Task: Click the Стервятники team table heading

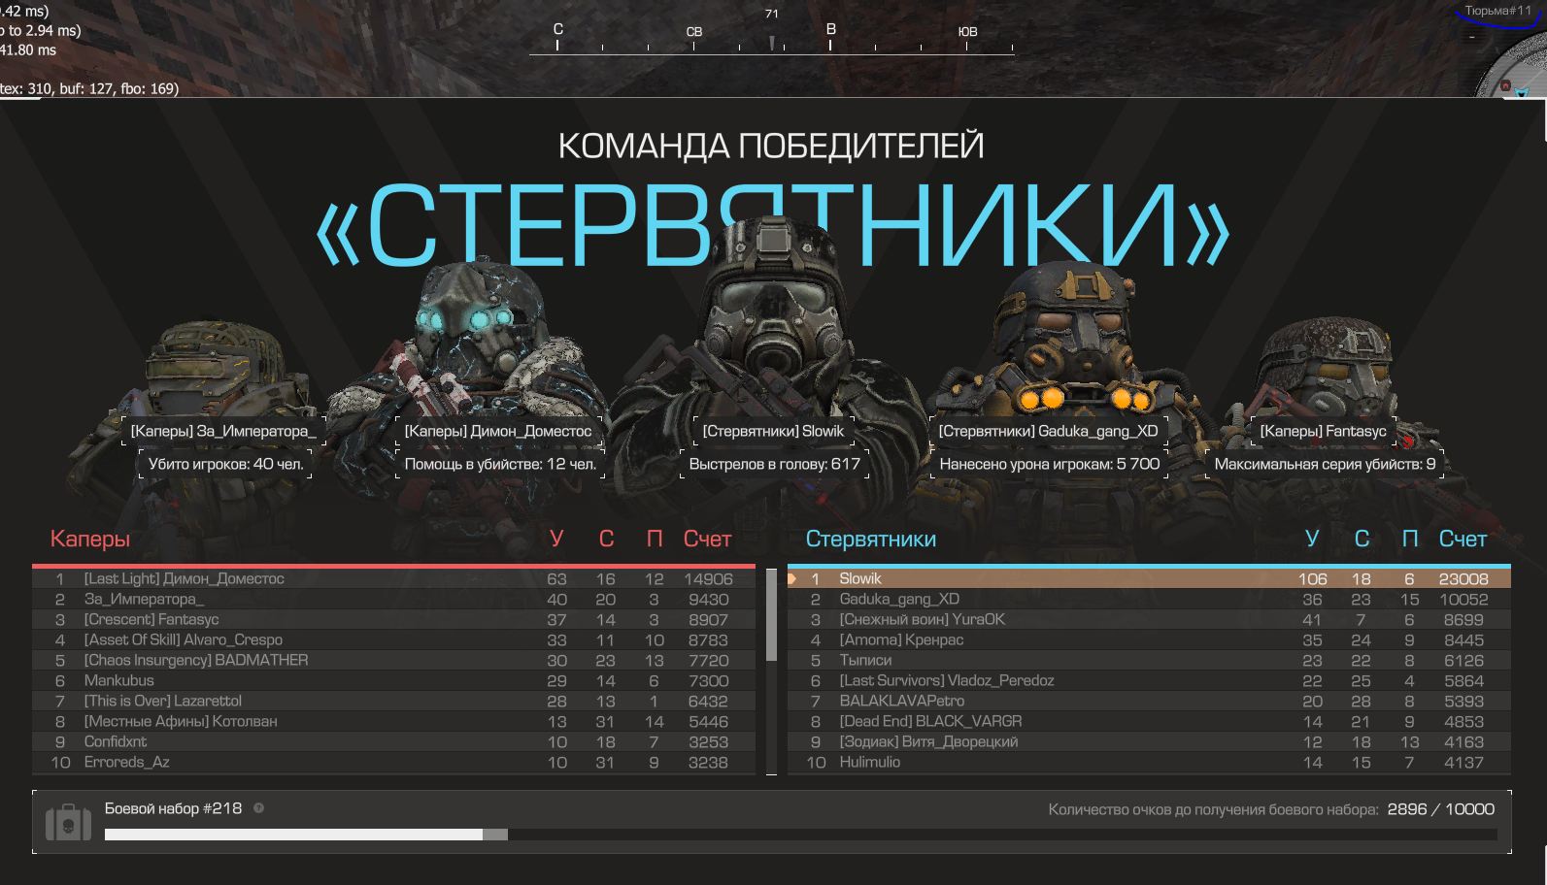Action: point(871,539)
